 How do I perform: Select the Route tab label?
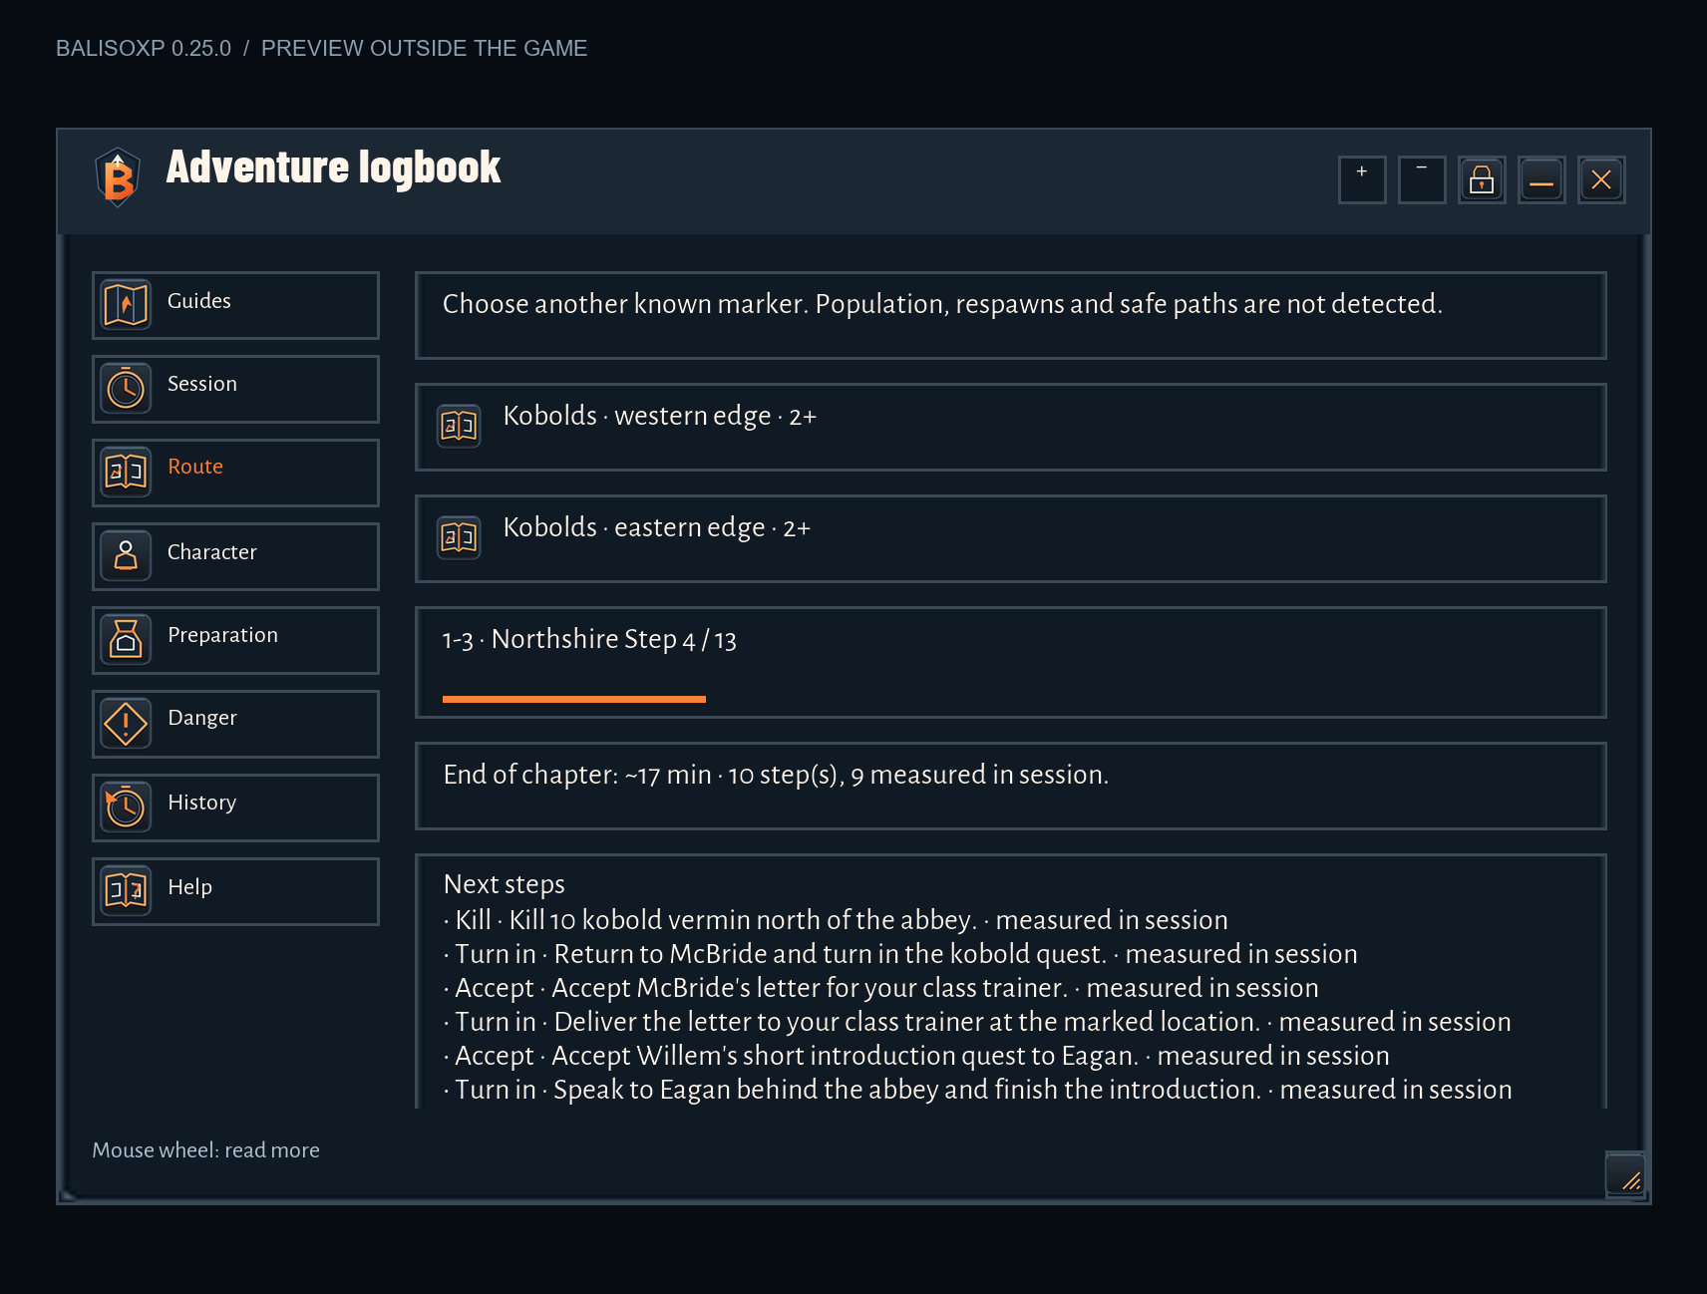pos(195,467)
